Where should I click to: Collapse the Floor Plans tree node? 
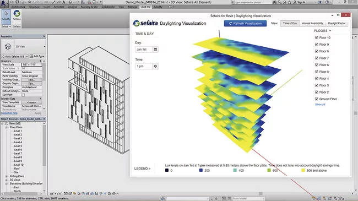[x=7, y=127]
